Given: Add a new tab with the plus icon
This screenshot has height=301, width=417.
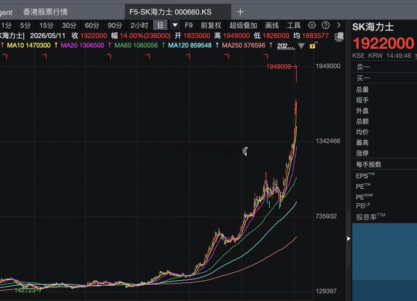Looking at the screenshot, I should click(x=240, y=12).
